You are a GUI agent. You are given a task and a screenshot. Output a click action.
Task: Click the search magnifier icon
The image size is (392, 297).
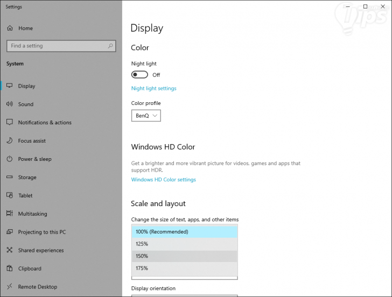(110, 46)
